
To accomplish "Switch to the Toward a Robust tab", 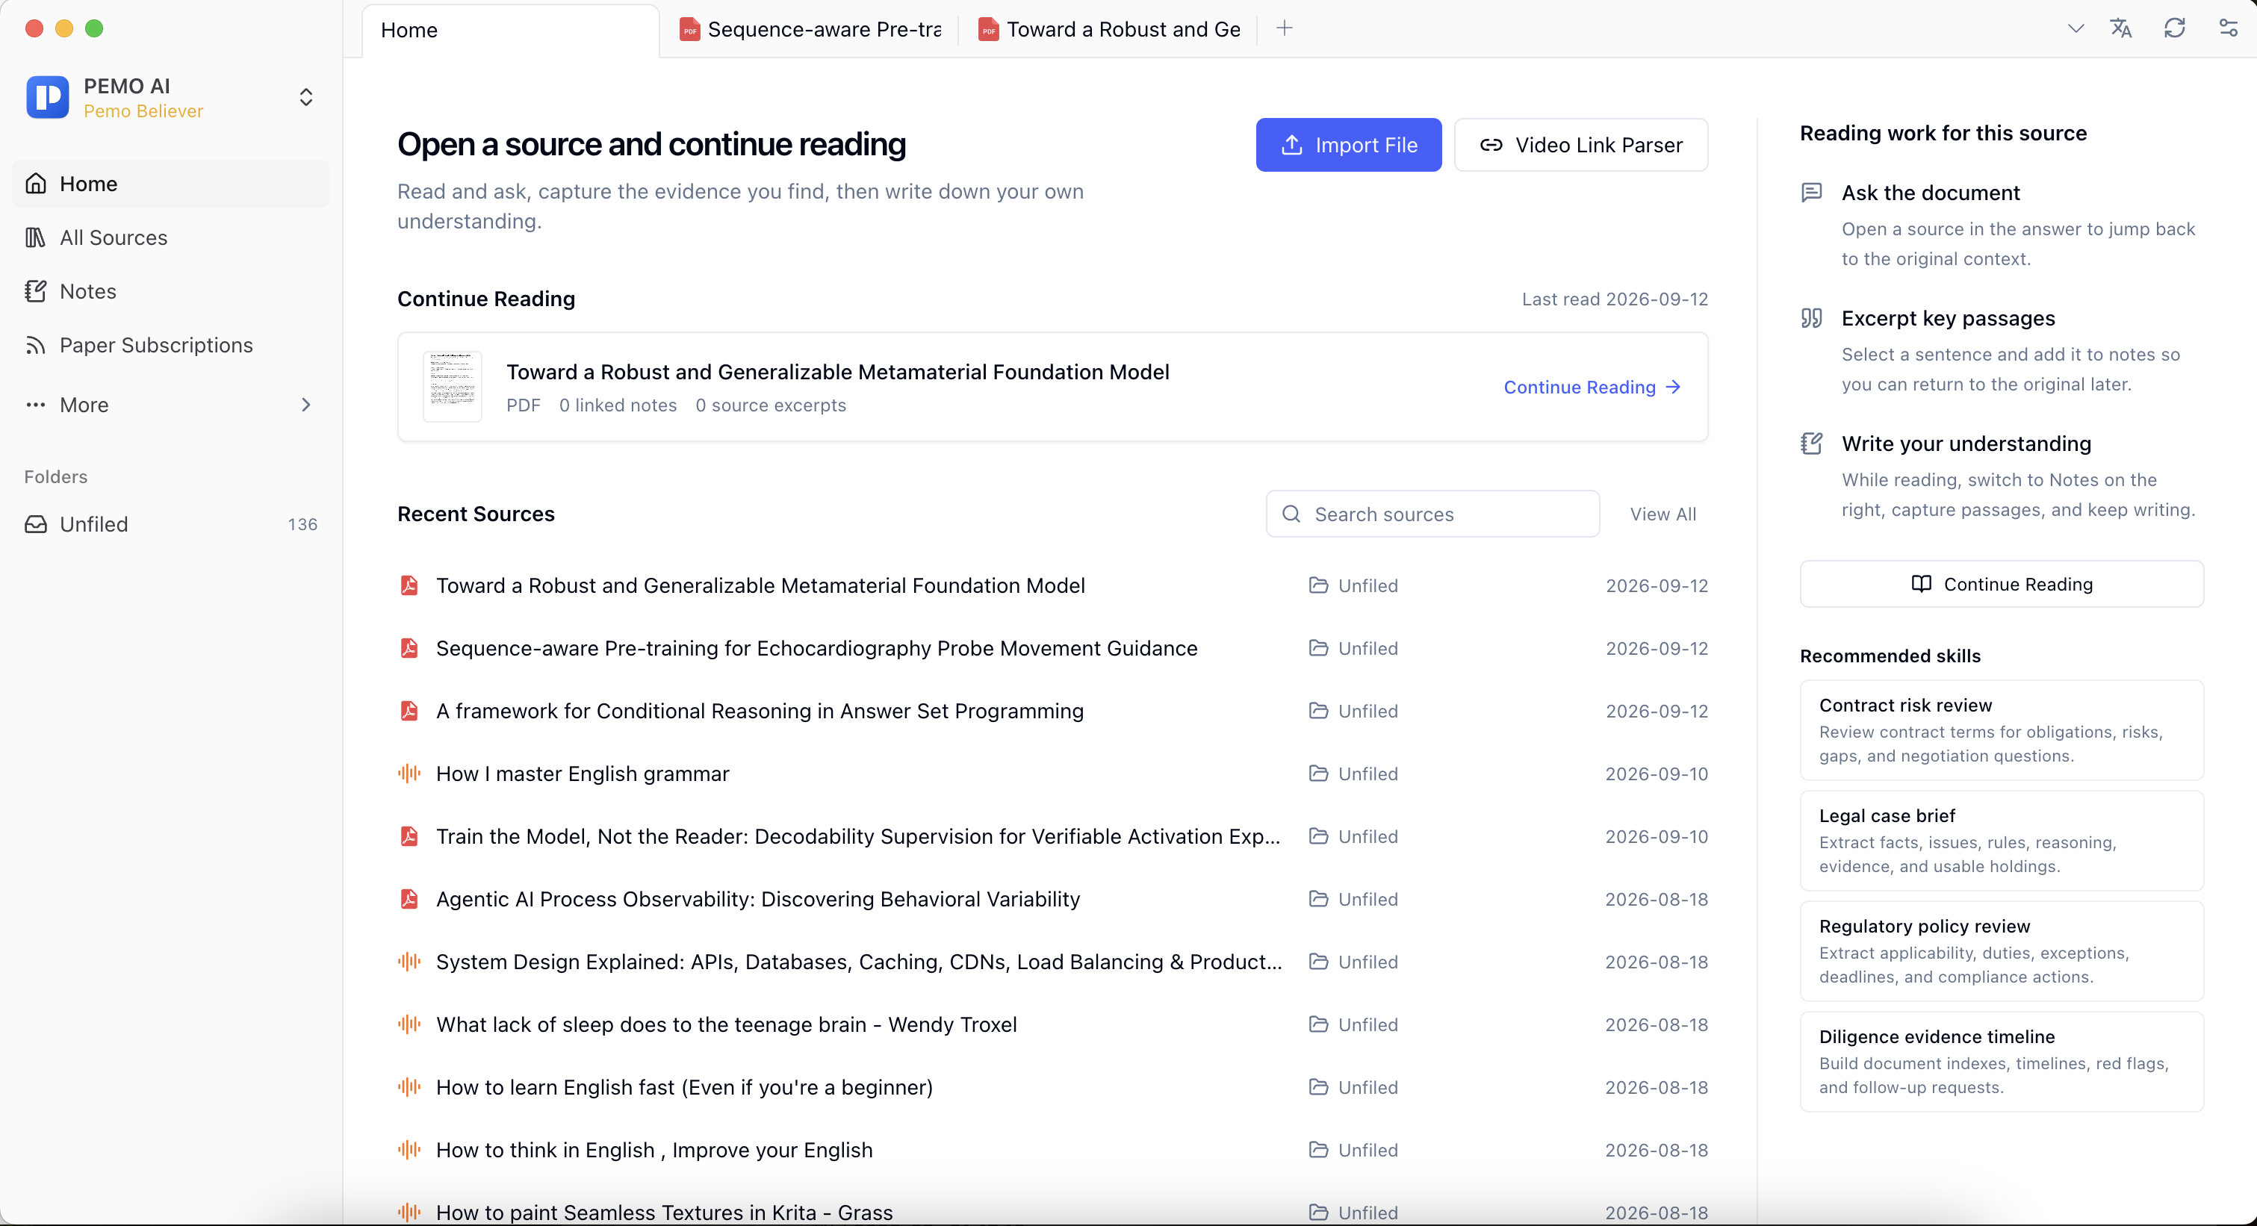I will point(1109,30).
